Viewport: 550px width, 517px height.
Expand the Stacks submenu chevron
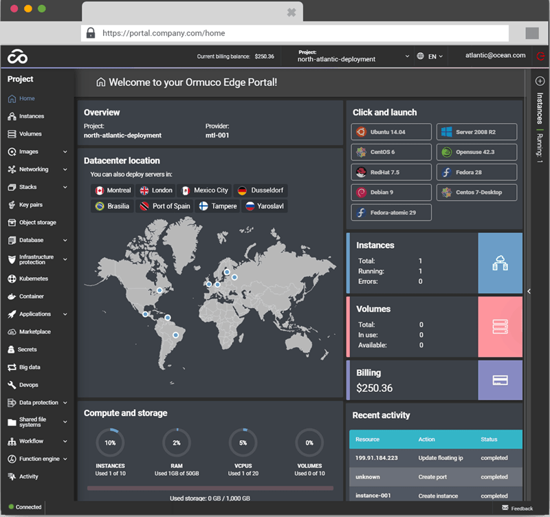click(65, 187)
